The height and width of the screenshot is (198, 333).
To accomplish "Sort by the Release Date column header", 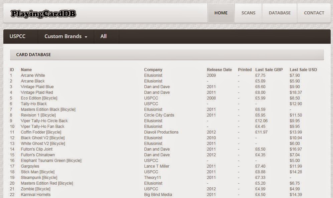I will click(219, 69).
